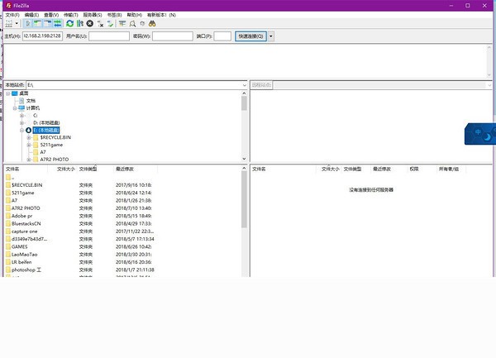Image resolution: width=496 pixels, height=358 pixels.
Task: Sort local files by 文件类型 column
Action: pos(88,169)
